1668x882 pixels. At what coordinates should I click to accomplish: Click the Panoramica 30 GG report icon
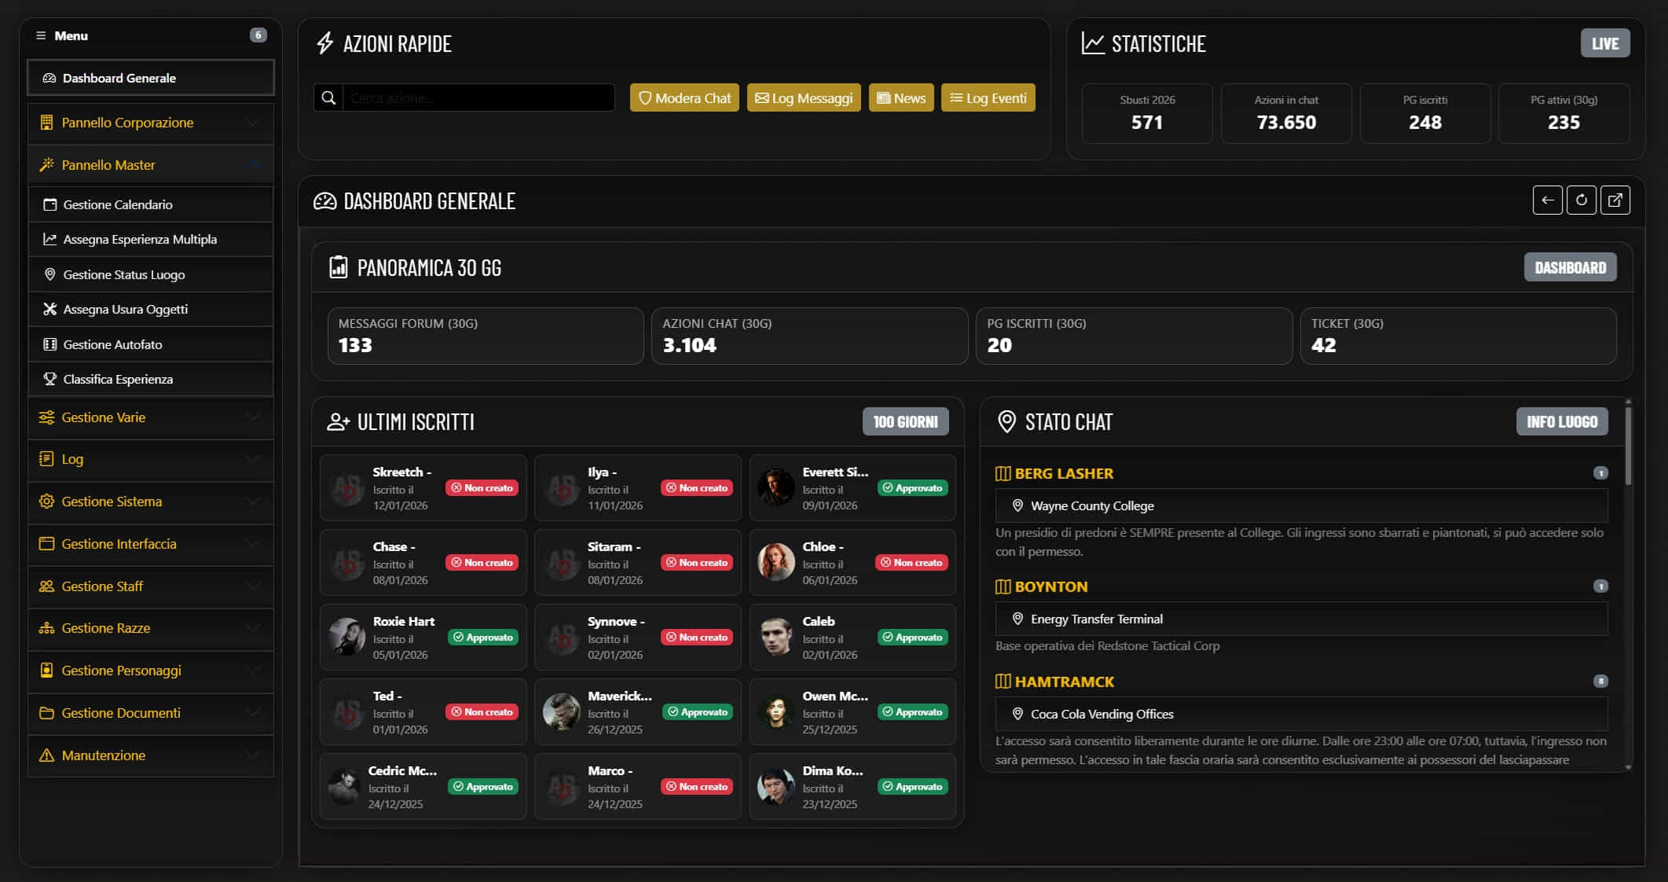338,267
